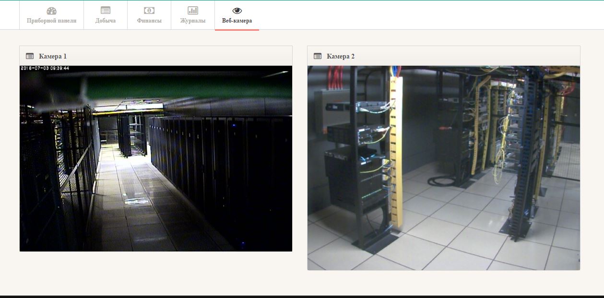Click the dashboard gauge icon
This screenshot has width=604, height=298.
coord(51,11)
